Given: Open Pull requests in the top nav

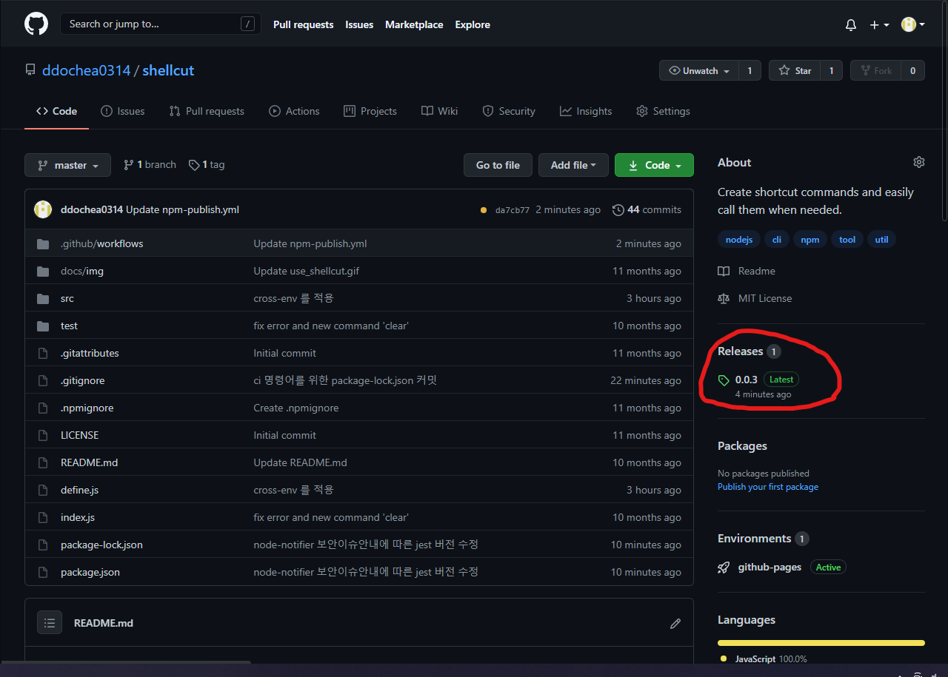Looking at the screenshot, I should click(303, 24).
